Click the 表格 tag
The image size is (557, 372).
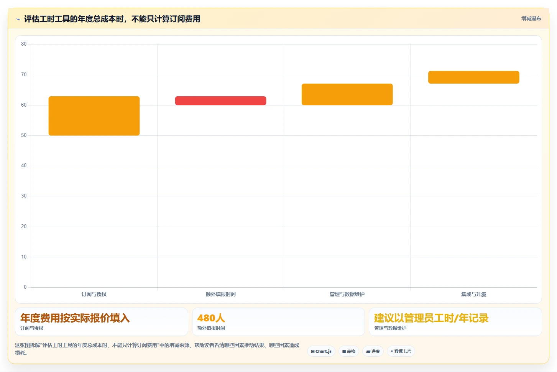pyautogui.click(x=349, y=351)
